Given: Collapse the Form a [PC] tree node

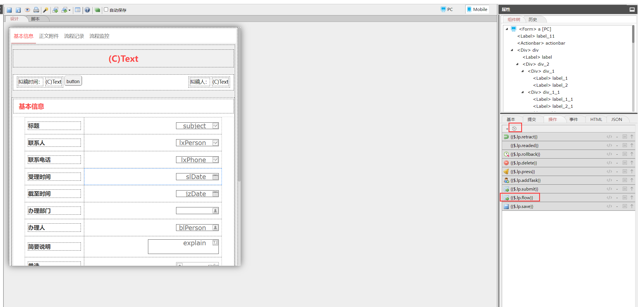Looking at the screenshot, I should (x=507, y=29).
